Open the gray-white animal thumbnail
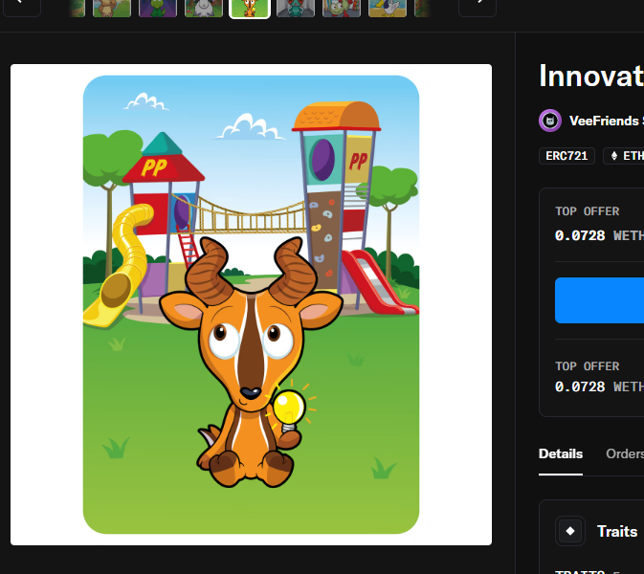The height and width of the screenshot is (574, 644). [x=204, y=8]
